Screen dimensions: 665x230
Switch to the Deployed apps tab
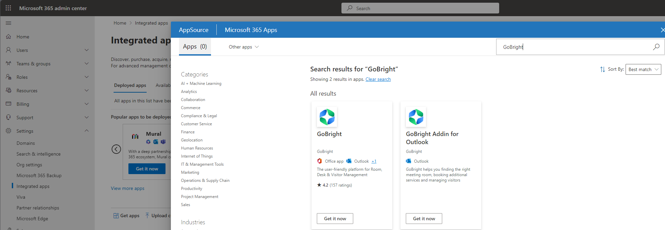(130, 85)
